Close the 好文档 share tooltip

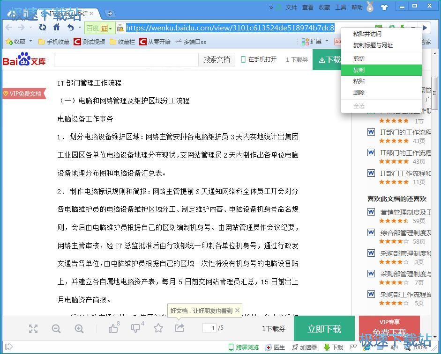238,310
